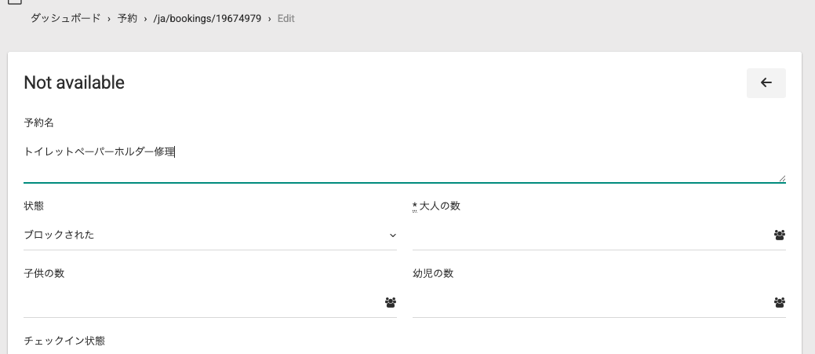Click the 状態 label

[34, 206]
